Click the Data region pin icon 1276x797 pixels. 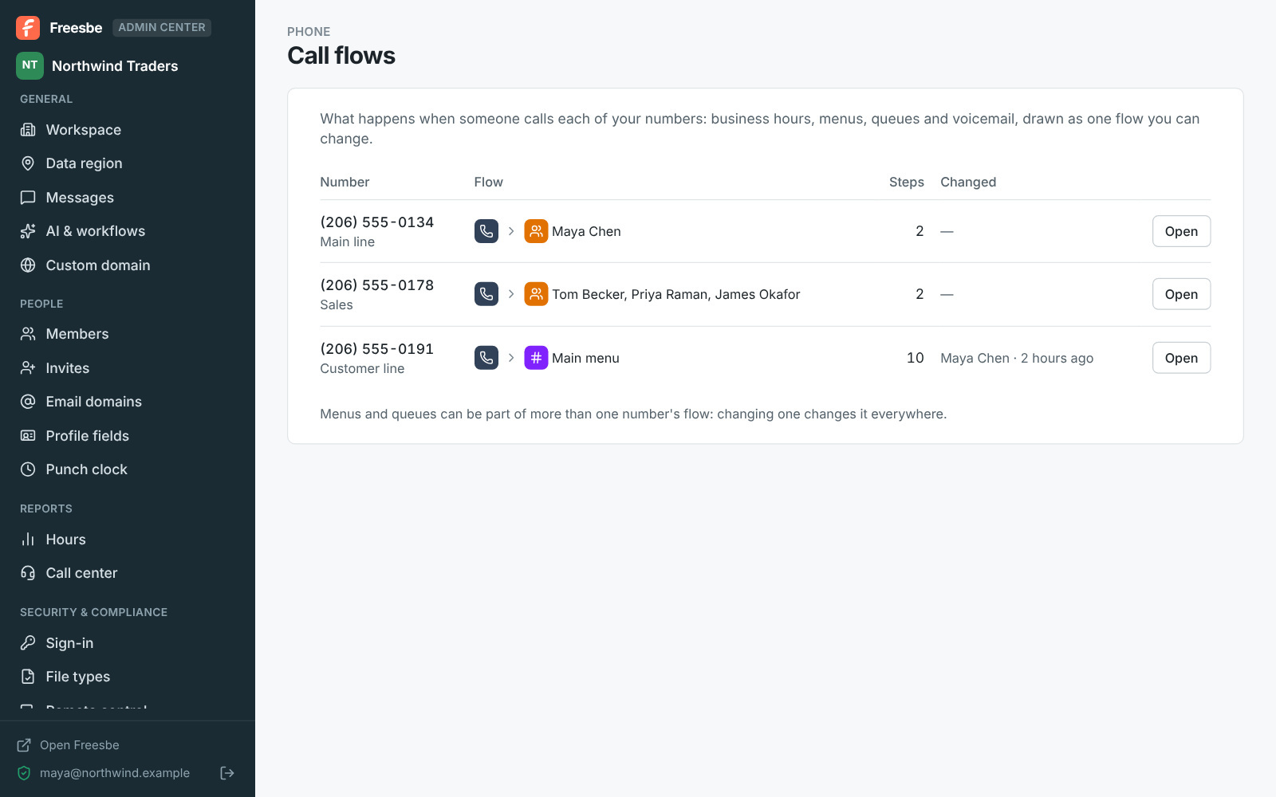coord(28,163)
